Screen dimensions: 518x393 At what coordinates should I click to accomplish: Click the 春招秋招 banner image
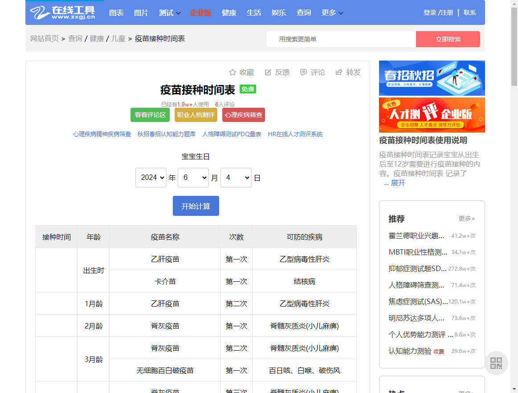point(432,78)
